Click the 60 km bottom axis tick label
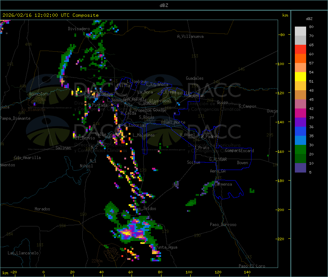 pyautogui.click(x=130, y=272)
